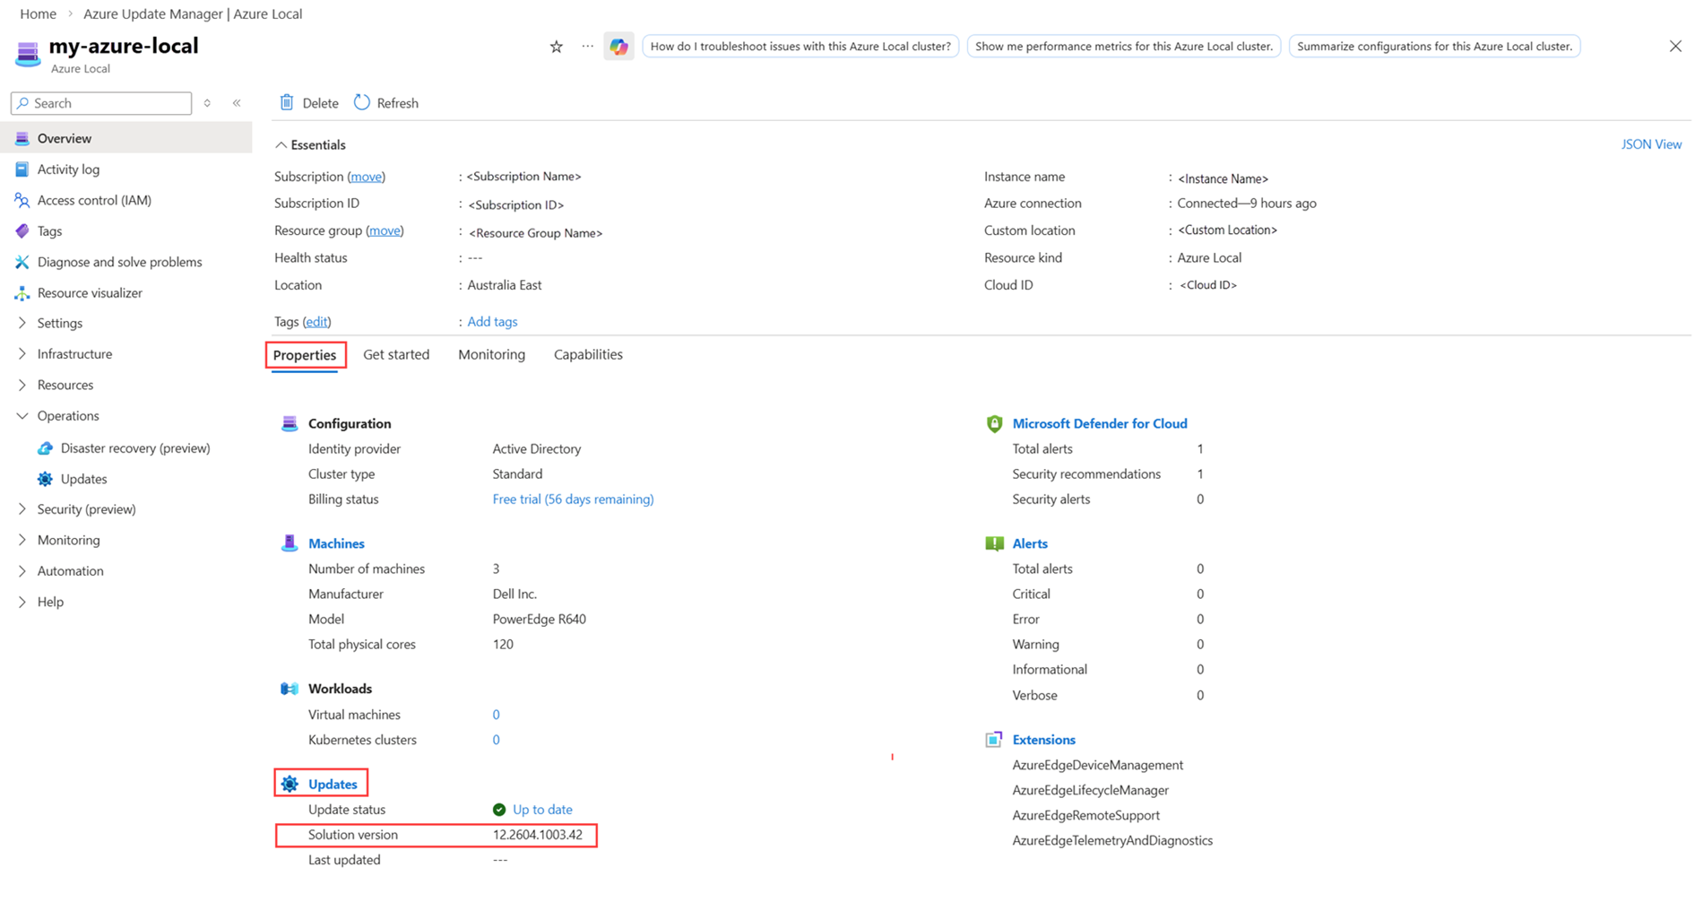Open the JSON View link
Screen dimensions: 1703x911
pyautogui.click(x=1651, y=144)
